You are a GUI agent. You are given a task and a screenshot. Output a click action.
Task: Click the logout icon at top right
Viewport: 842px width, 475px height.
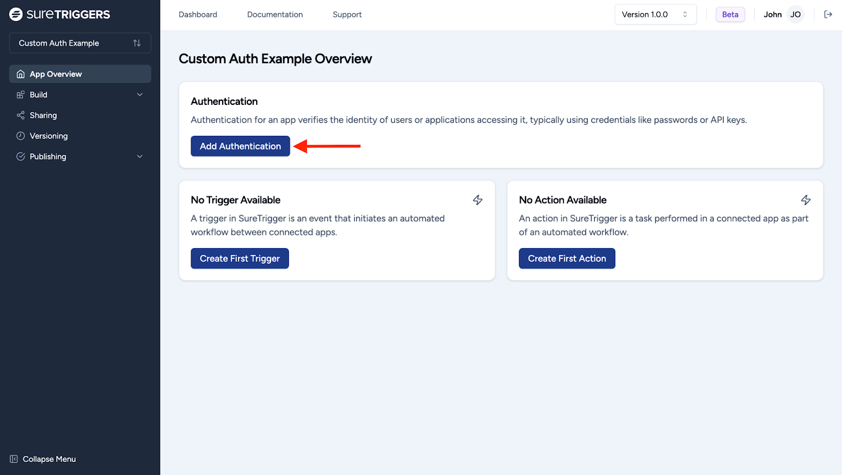point(828,14)
